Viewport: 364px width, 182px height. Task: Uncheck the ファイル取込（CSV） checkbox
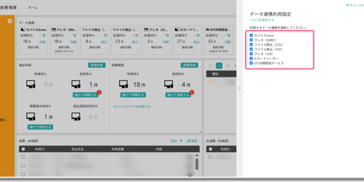tap(251, 44)
